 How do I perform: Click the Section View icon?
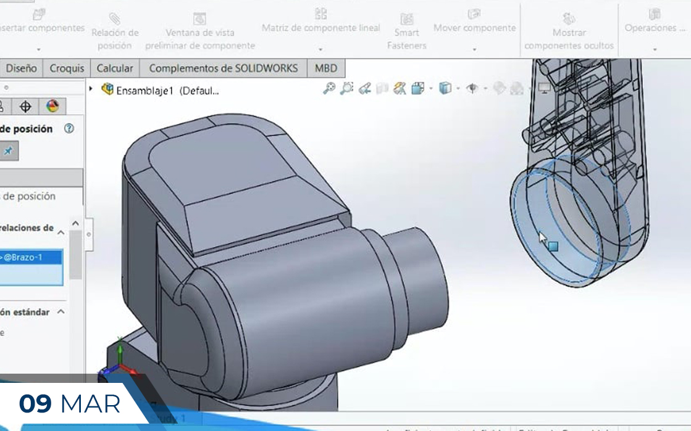point(382,89)
